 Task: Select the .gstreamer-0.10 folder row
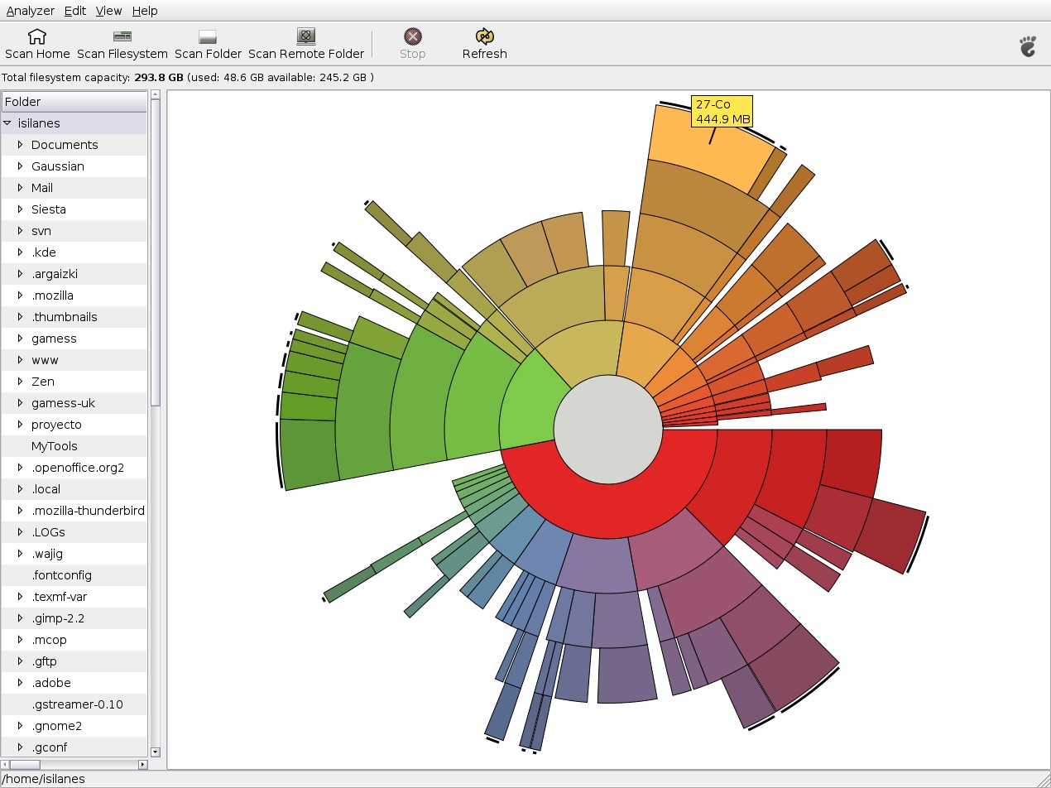click(x=74, y=704)
